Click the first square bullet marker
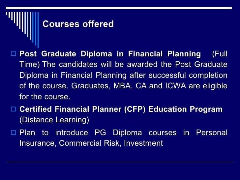The image size is (240, 180). 13,53
